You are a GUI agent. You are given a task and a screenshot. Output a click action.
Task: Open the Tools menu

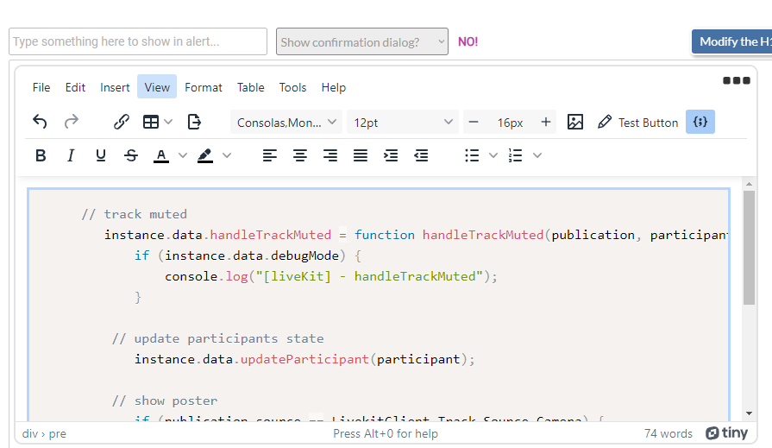click(292, 87)
